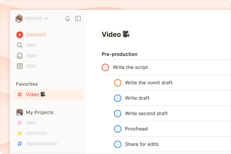
Task: Click the Video project title
Action: [x=111, y=34]
